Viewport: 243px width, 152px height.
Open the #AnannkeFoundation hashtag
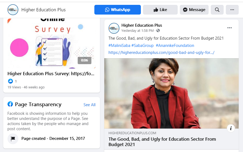[175, 46]
